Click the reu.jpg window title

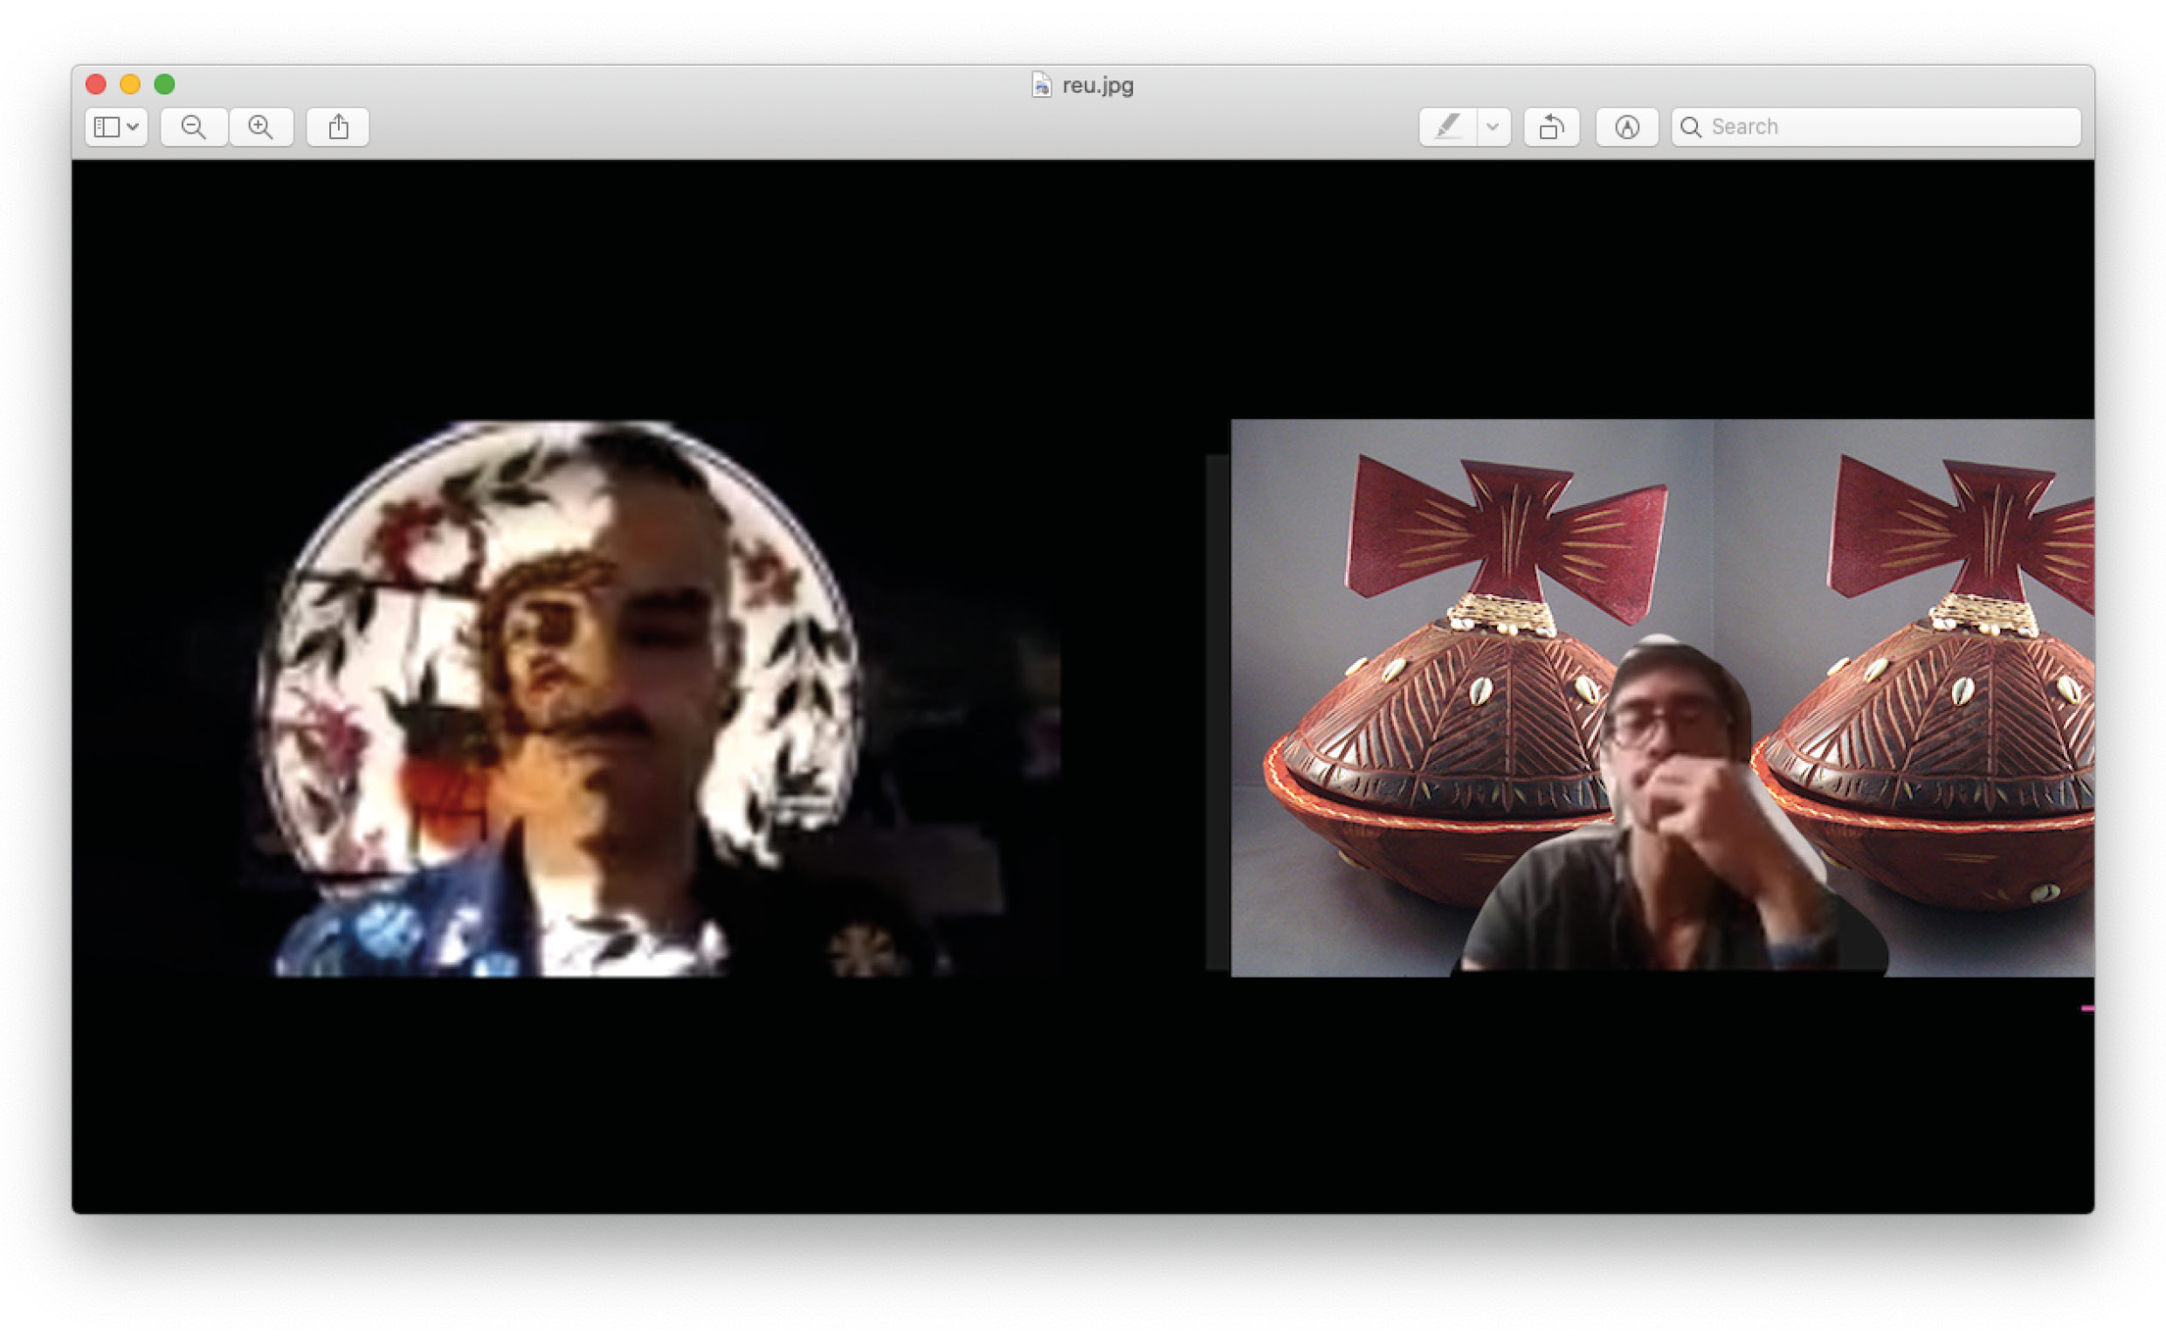[1098, 85]
